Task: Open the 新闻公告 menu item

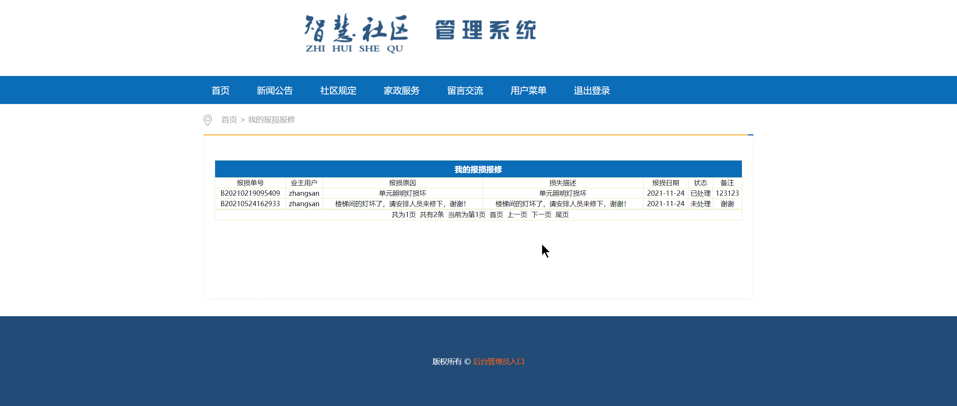Action: (275, 91)
